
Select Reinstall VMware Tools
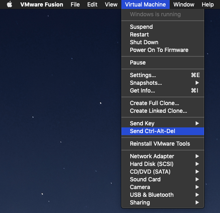coord(163,144)
